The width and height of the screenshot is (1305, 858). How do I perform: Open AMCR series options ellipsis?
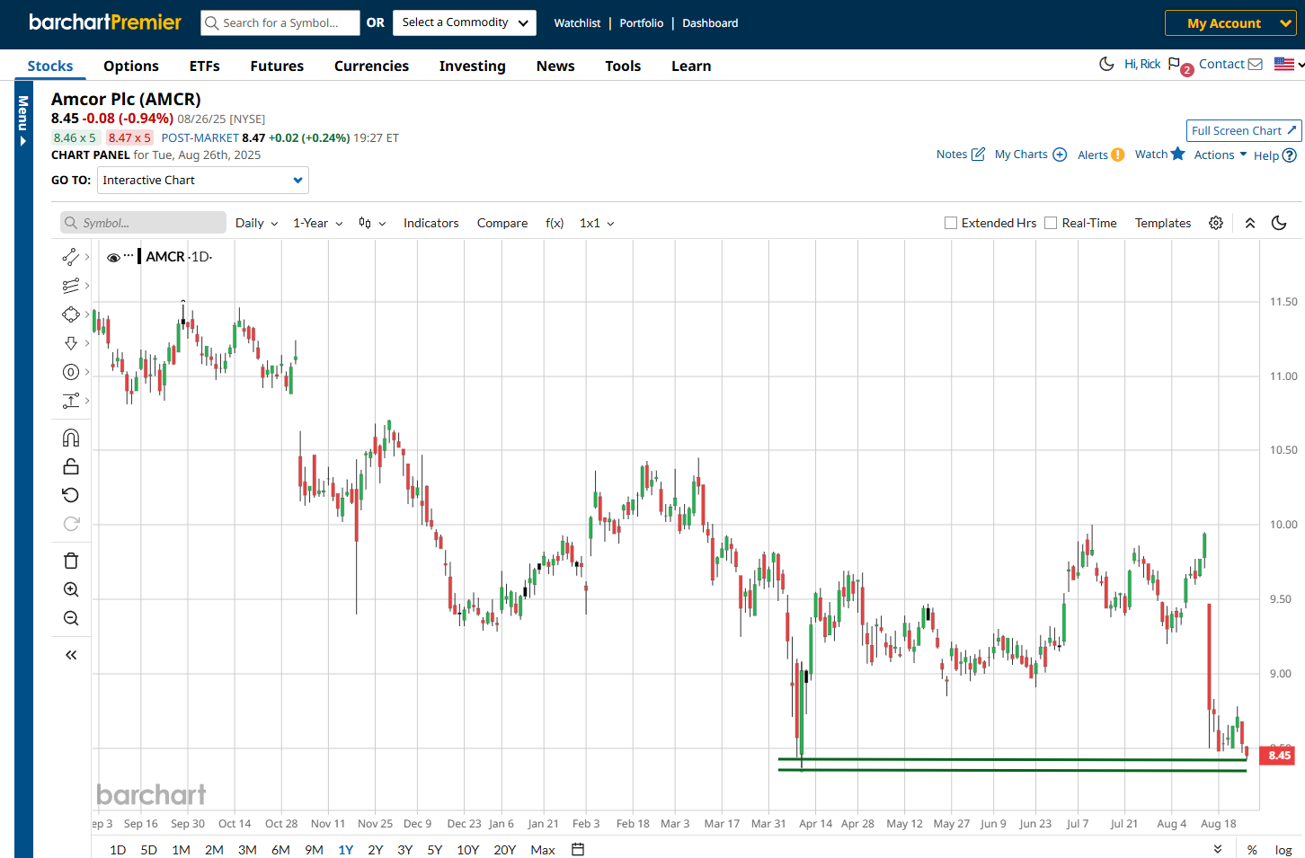click(129, 256)
